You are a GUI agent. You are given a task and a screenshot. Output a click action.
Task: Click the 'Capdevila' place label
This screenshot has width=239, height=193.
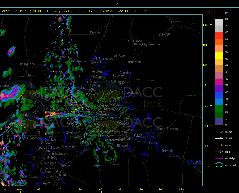pyautogui.click(x=78, y=61)
